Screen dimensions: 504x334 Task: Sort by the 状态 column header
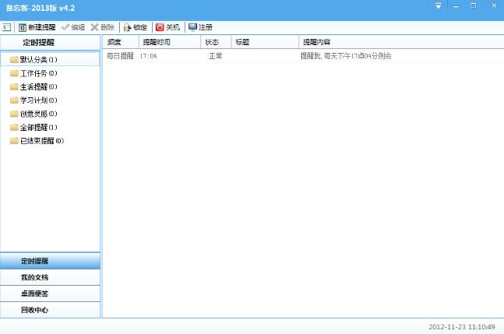216,42
